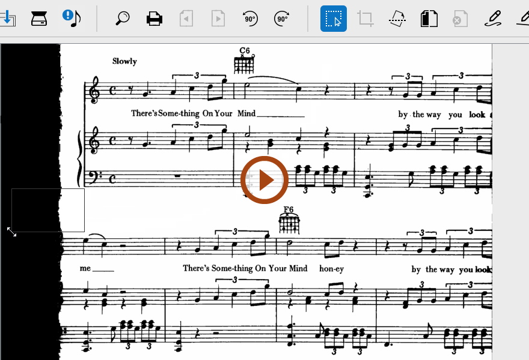Click the pages/copy icon

(x=429, y=19)
